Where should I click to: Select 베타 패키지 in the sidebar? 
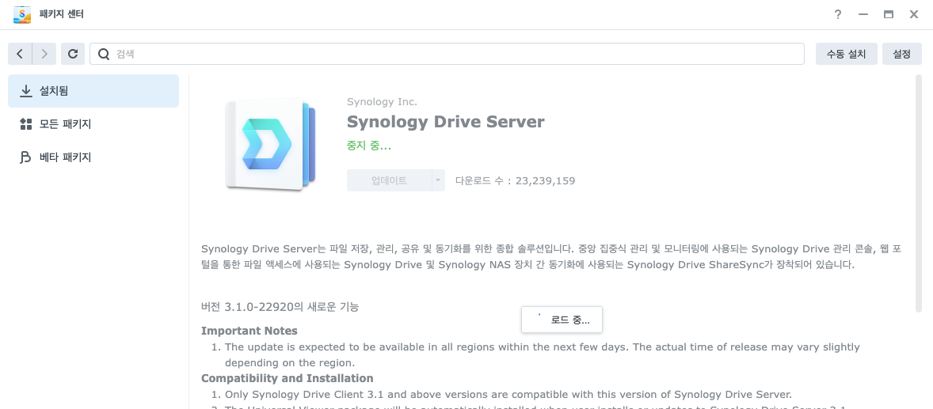(93, 157)
